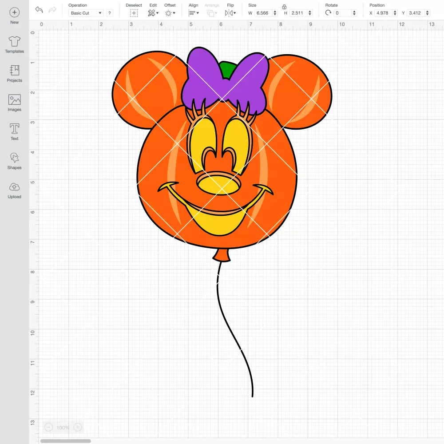This screenshot has width=444, height=444.
Task: Click the Position Y stepper arrows
Action: (427, 13)
